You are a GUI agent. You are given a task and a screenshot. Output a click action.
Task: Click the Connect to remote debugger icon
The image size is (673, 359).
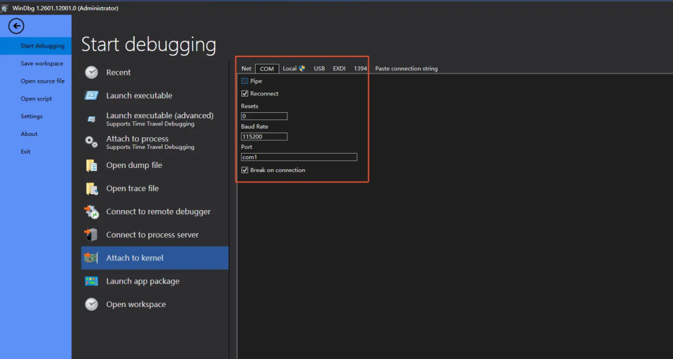(x=91, y=211)
